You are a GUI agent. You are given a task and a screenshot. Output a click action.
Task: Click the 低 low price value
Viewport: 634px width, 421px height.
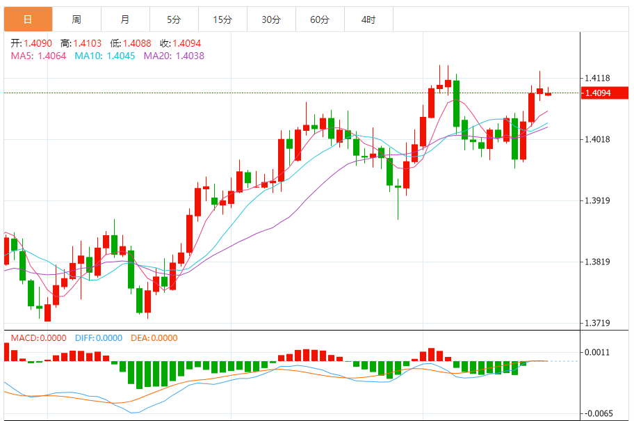(x=137, y=43)
